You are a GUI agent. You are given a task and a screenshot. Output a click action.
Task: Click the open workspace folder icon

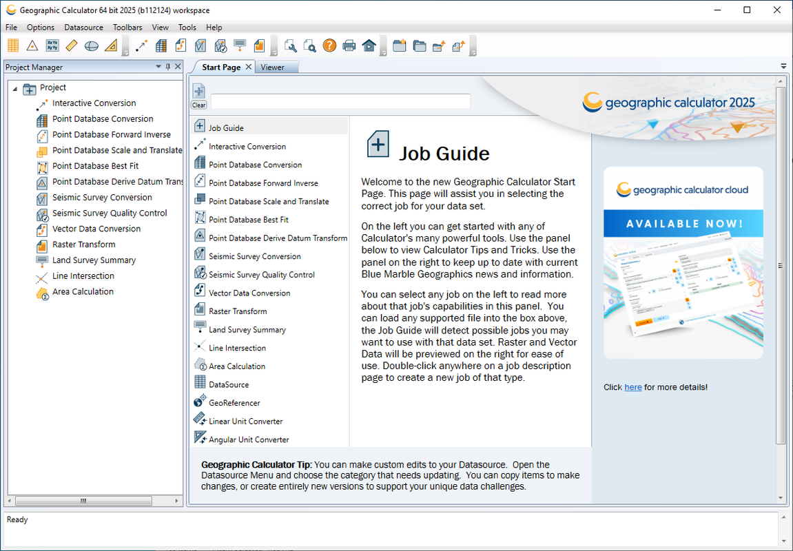tap(420, 45)
